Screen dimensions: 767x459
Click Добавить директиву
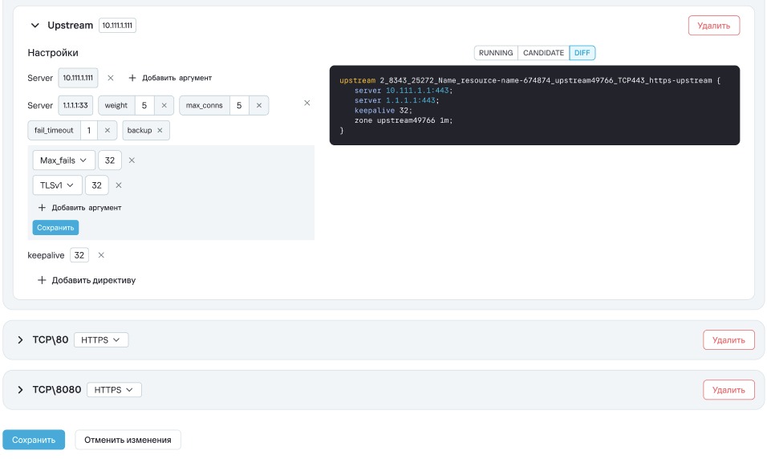(87, 280)
